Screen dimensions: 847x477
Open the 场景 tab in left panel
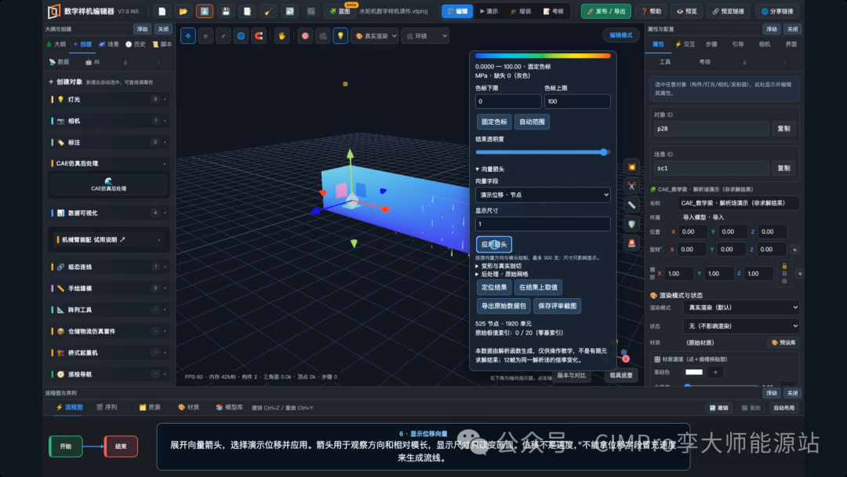click(108, 44)
